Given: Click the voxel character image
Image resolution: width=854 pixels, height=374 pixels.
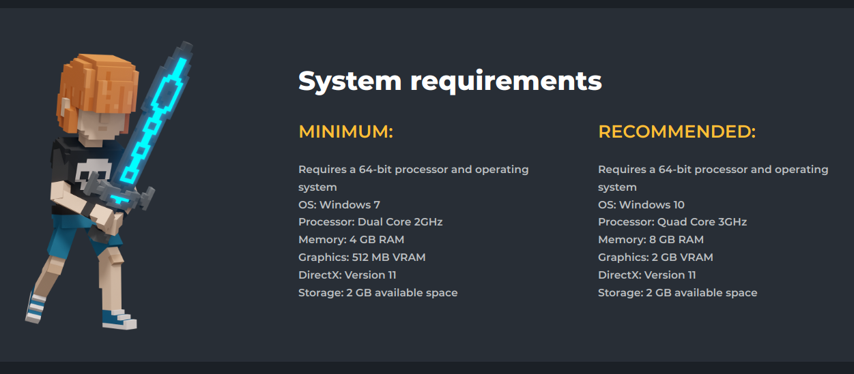Looking at the screenshot, I should pos(109,185).
